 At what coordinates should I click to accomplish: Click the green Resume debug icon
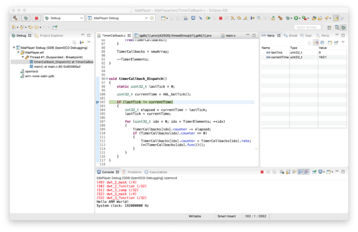tap(209, 18)
